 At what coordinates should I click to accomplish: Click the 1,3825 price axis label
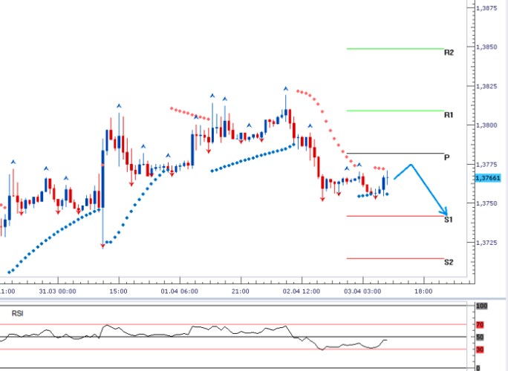[486, 86]
